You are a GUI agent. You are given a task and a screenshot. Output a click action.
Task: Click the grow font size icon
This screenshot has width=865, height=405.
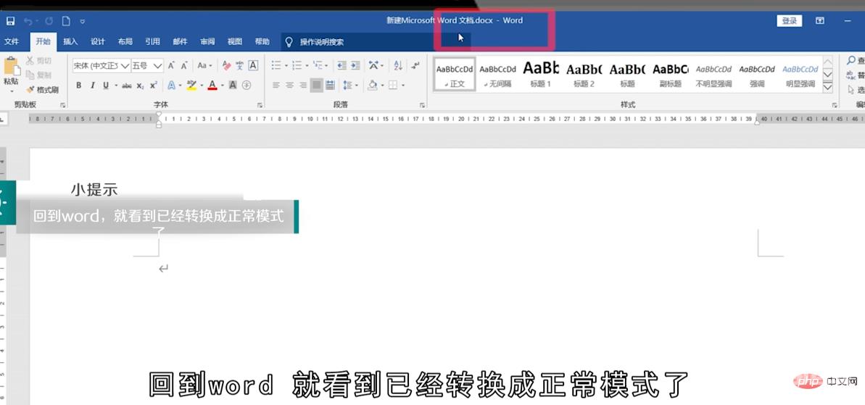[172, 65]
